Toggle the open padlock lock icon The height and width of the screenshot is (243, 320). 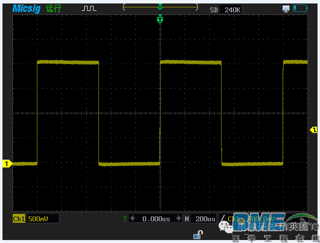pyautogui.click(x=200, y=234)
